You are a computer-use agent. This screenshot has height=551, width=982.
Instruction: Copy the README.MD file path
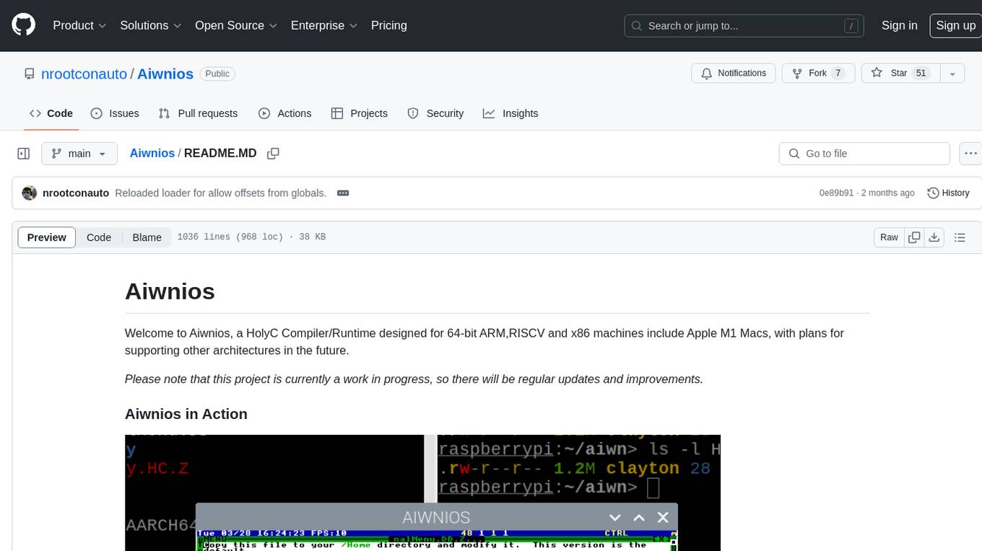point(273,153)
